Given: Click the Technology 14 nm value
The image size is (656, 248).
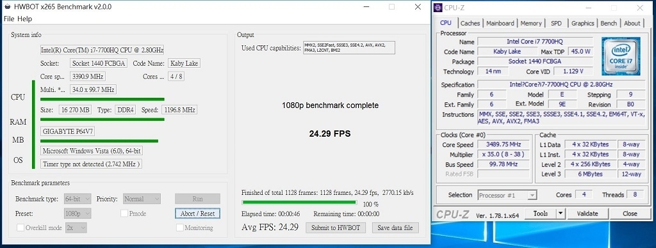Looking at the screenshot, I should coord(493,72).
